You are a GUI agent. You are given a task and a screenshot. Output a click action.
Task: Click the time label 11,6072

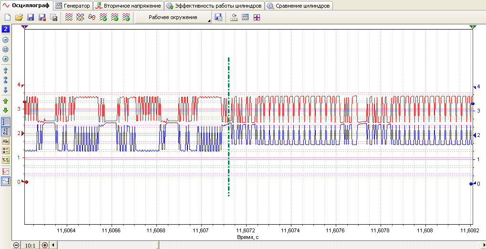(246, 231)
